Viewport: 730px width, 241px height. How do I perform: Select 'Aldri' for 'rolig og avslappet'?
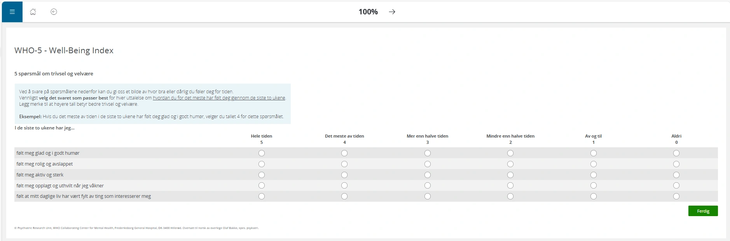point(676,164)
